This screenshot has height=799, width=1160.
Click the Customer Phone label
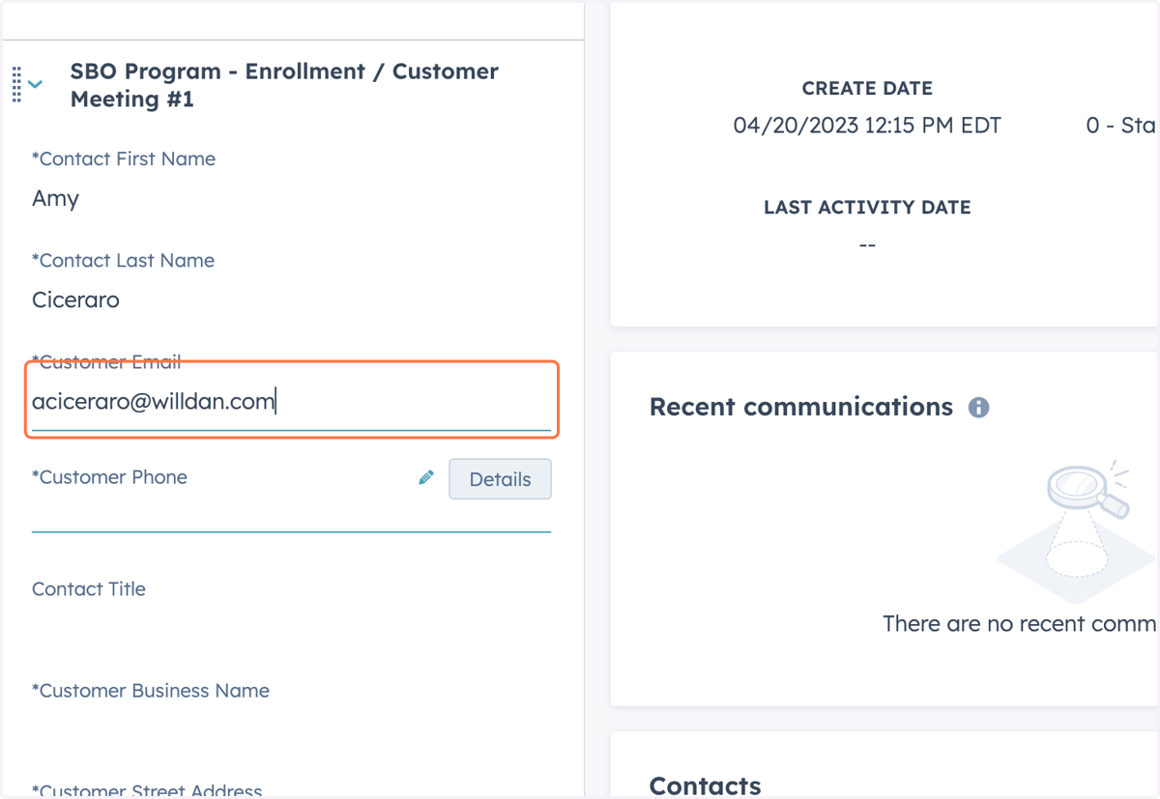pos(110,477)
